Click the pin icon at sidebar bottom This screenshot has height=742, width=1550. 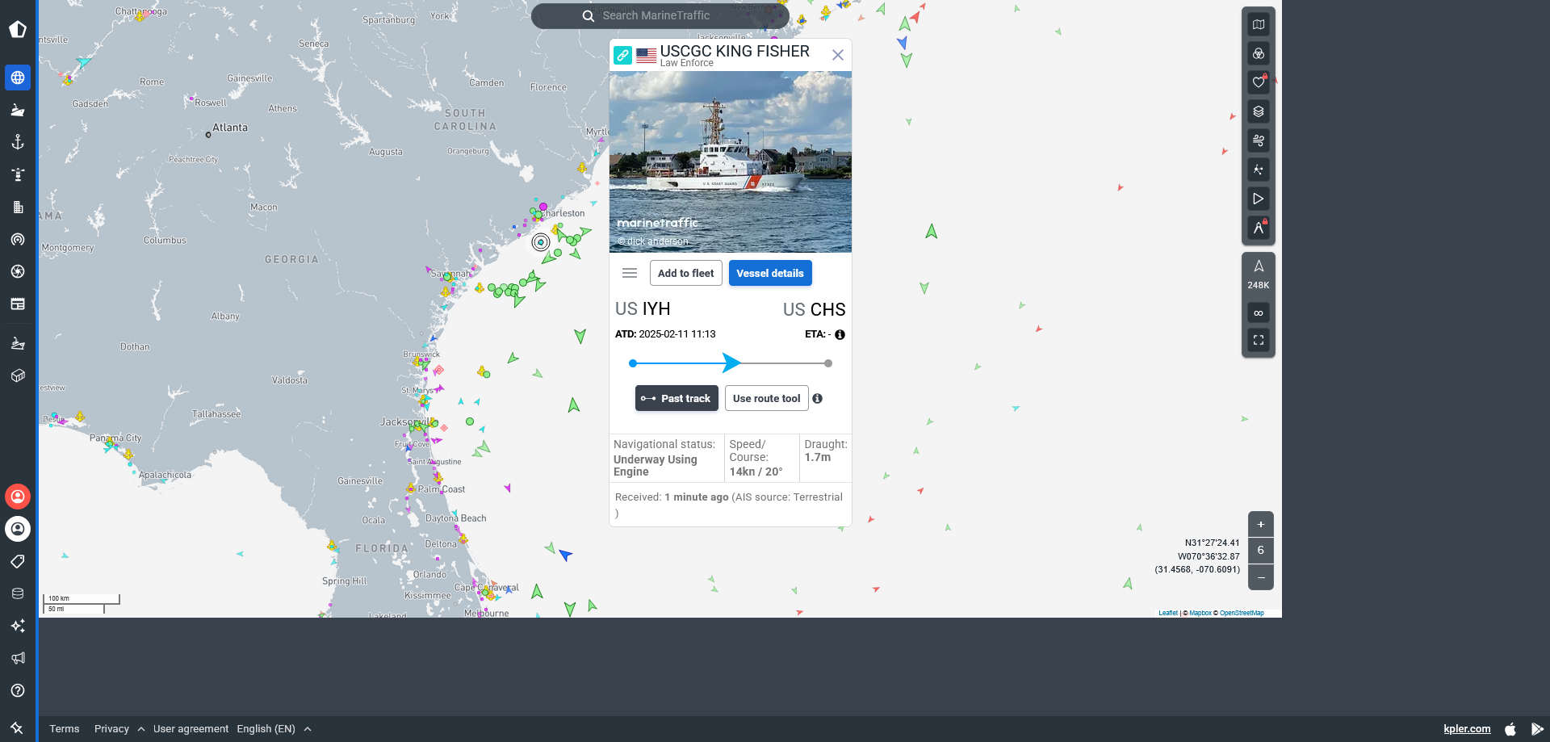pyautogui.click(x=17, y=728)
